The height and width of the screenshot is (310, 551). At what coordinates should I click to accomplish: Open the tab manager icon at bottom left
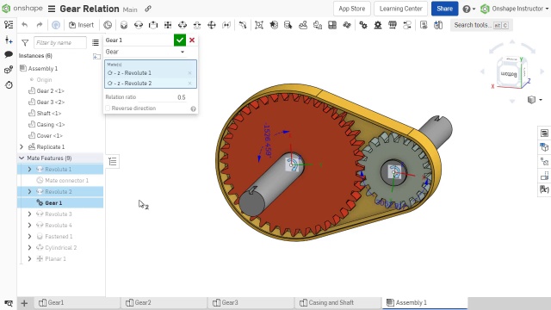pos(9,303)
